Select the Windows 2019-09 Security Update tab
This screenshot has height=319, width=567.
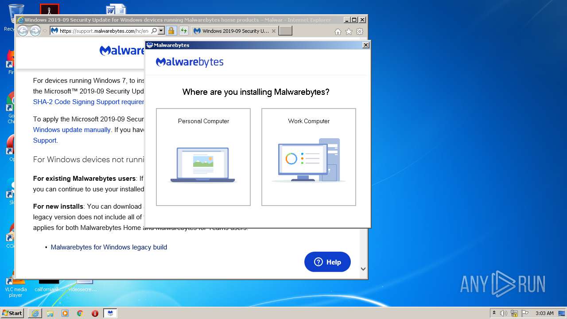tap(234, 31)
